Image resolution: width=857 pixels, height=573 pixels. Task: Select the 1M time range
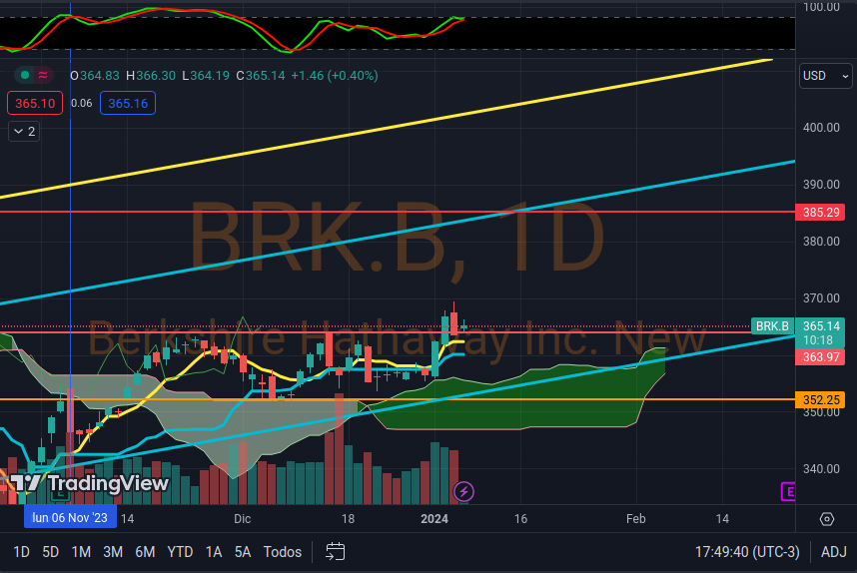click(81, 552)
